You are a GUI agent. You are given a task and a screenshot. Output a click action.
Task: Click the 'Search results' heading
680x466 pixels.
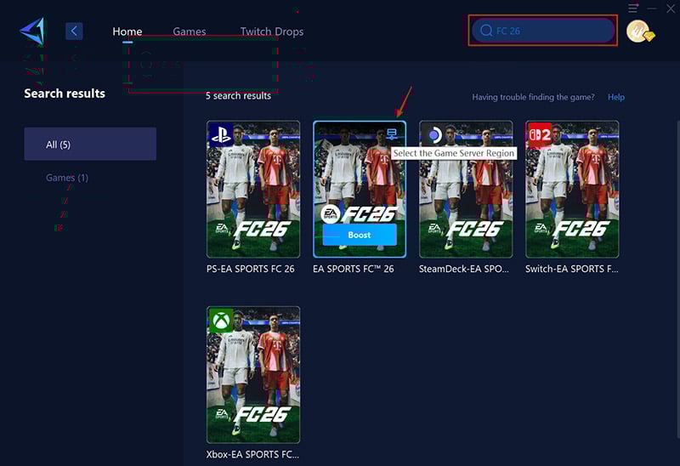pos(65,94)
